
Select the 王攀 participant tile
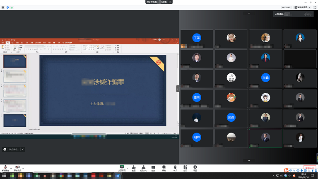197,38
